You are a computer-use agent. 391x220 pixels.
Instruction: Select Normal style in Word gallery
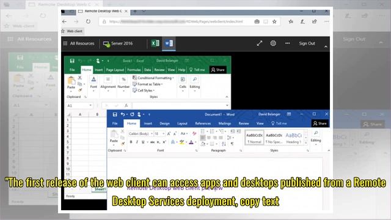click(254, 137)
